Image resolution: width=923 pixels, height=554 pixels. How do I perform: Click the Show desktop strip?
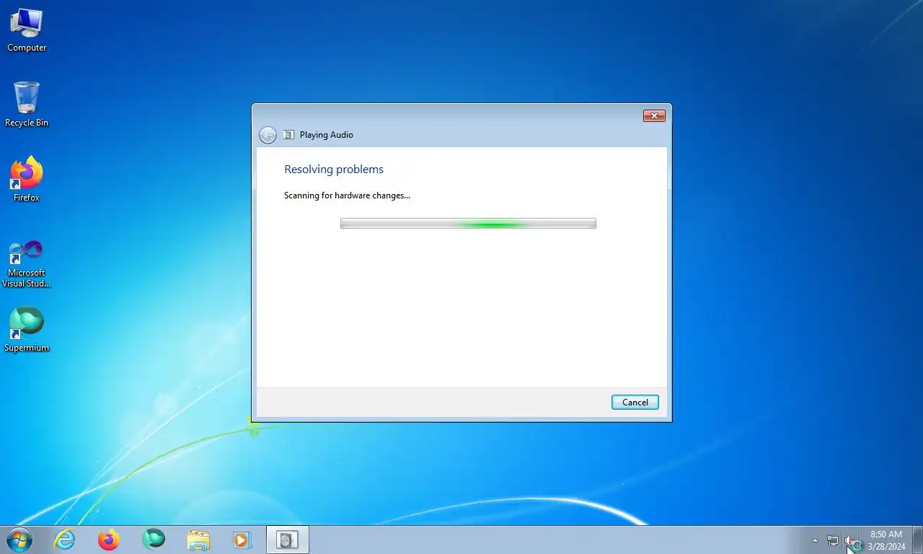click(917, 540)
